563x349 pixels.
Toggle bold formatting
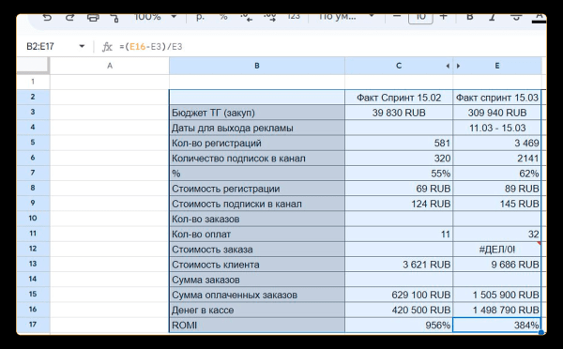coord(469,17)
